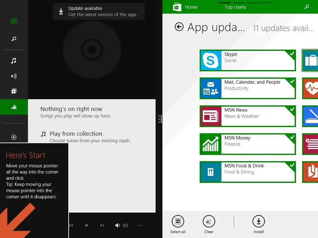Click the volume value 80
Screen dimensions: 318x238
click(125, 226)
